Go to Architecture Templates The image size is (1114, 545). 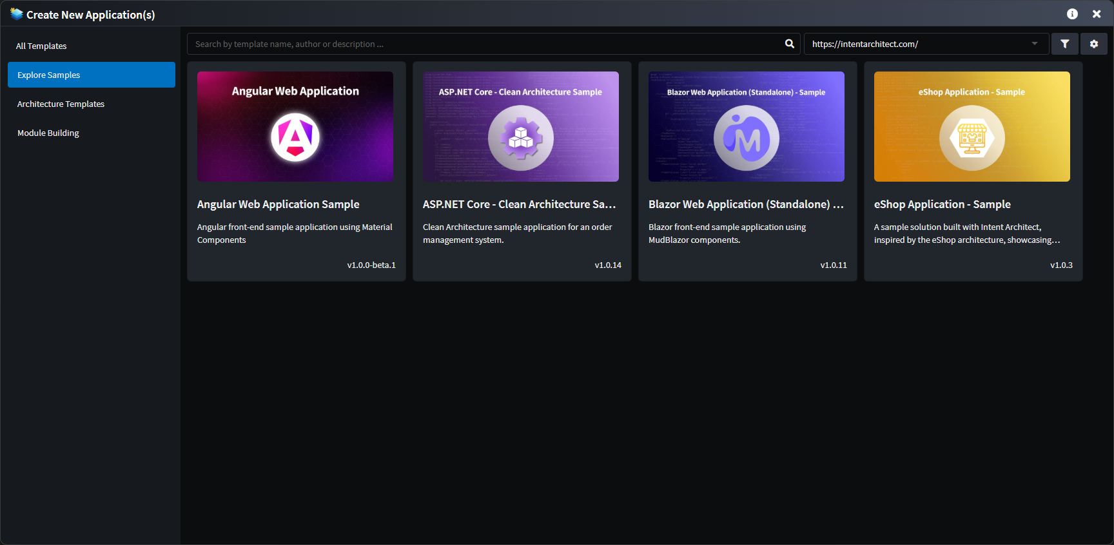point(91,104)
